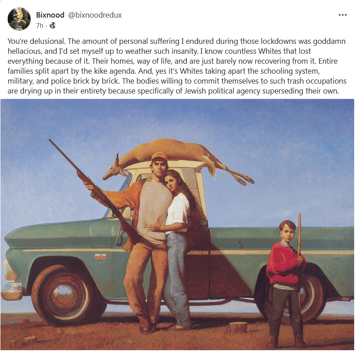Screen dimensions: 356x352
Task: Open the Bixnood profile avatar
Action: click(x=19, y=19)
